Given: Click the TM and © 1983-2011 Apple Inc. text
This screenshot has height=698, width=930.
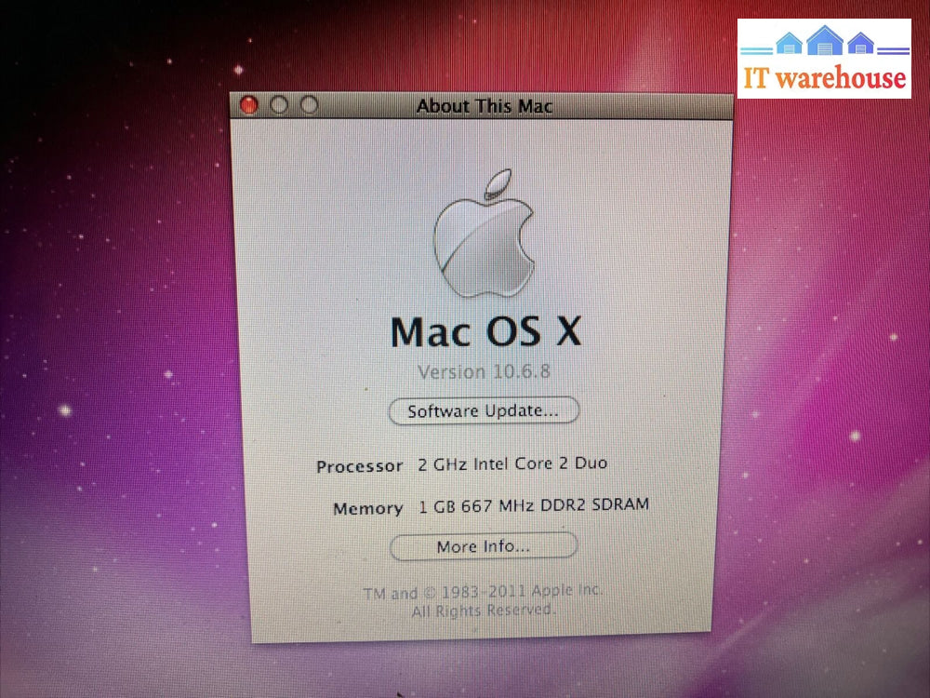Looking at the screenshot, I should [x=484, y=592].
